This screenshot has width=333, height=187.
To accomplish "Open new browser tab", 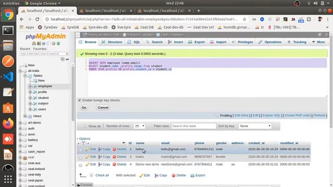I will (x=199, y=10).
